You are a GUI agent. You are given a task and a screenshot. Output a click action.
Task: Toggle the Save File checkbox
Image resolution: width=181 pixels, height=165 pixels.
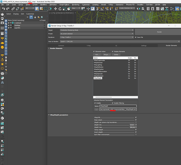tap(136, 37)
